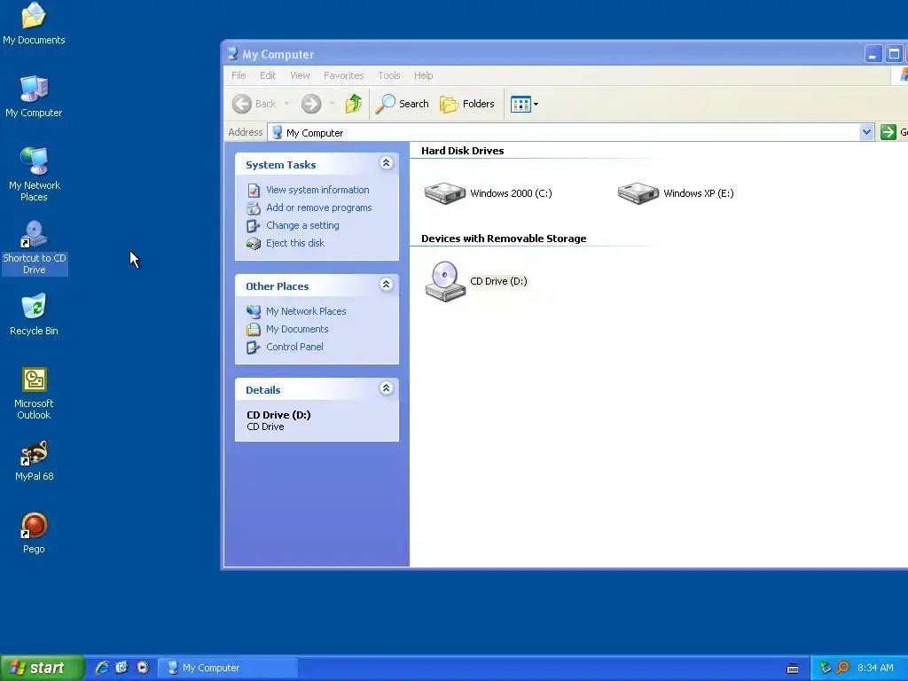Click Add or remove programs link
The image size is (908, 681).
coord(319,207)
